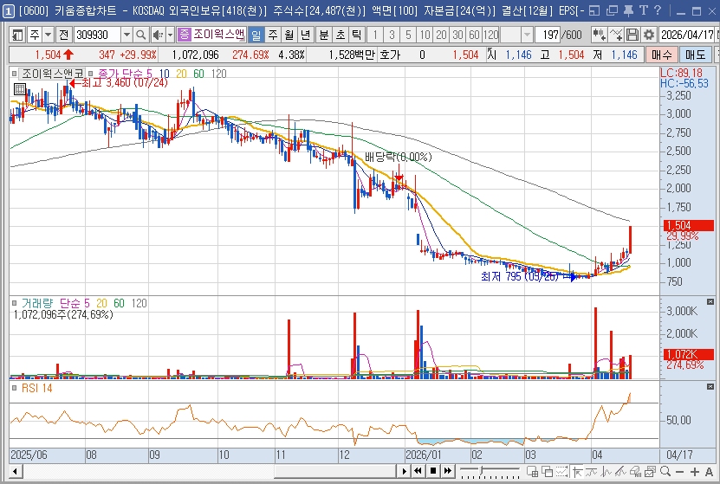The height and width of the screenshot is (484, 720).
Task: Click the replay speed slider handle
Action: click(482, 470)
